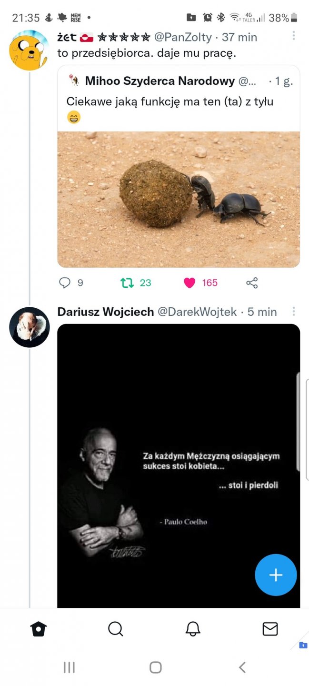Open the direct messages envelope icon
The height and width of the screenshot is (686, 309).
[x=270, y=629]
